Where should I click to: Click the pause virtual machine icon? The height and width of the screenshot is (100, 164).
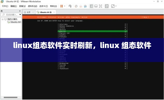pyautogui.click(x=61, y=6)
